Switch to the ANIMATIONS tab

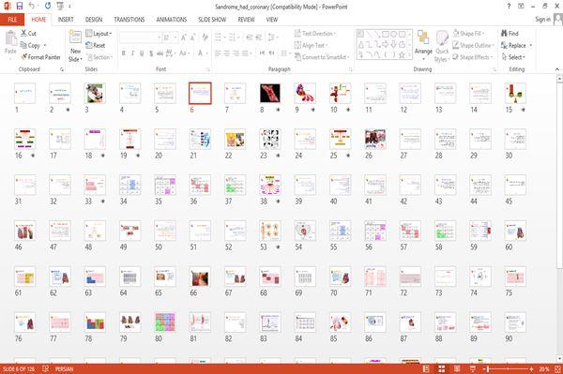tap(172, 20)
